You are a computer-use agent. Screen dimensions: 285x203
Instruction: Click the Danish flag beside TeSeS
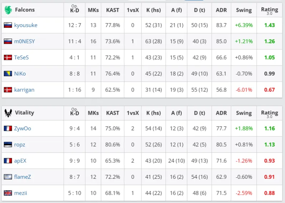pyautogui.click(x=8, y=57)
